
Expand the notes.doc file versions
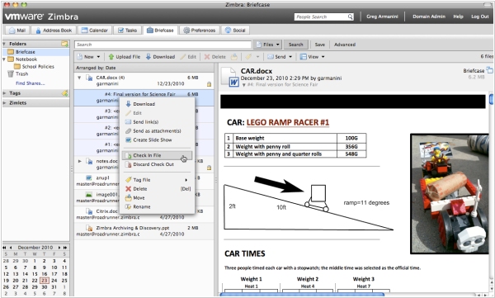tap(79, 161)
